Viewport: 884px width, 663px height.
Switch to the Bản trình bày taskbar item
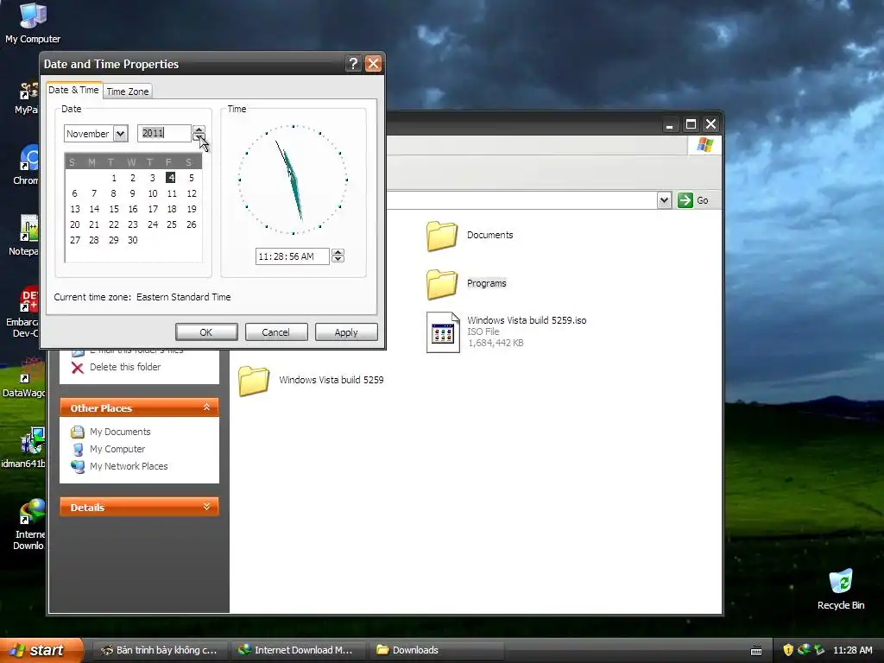[x=160, y=650]
